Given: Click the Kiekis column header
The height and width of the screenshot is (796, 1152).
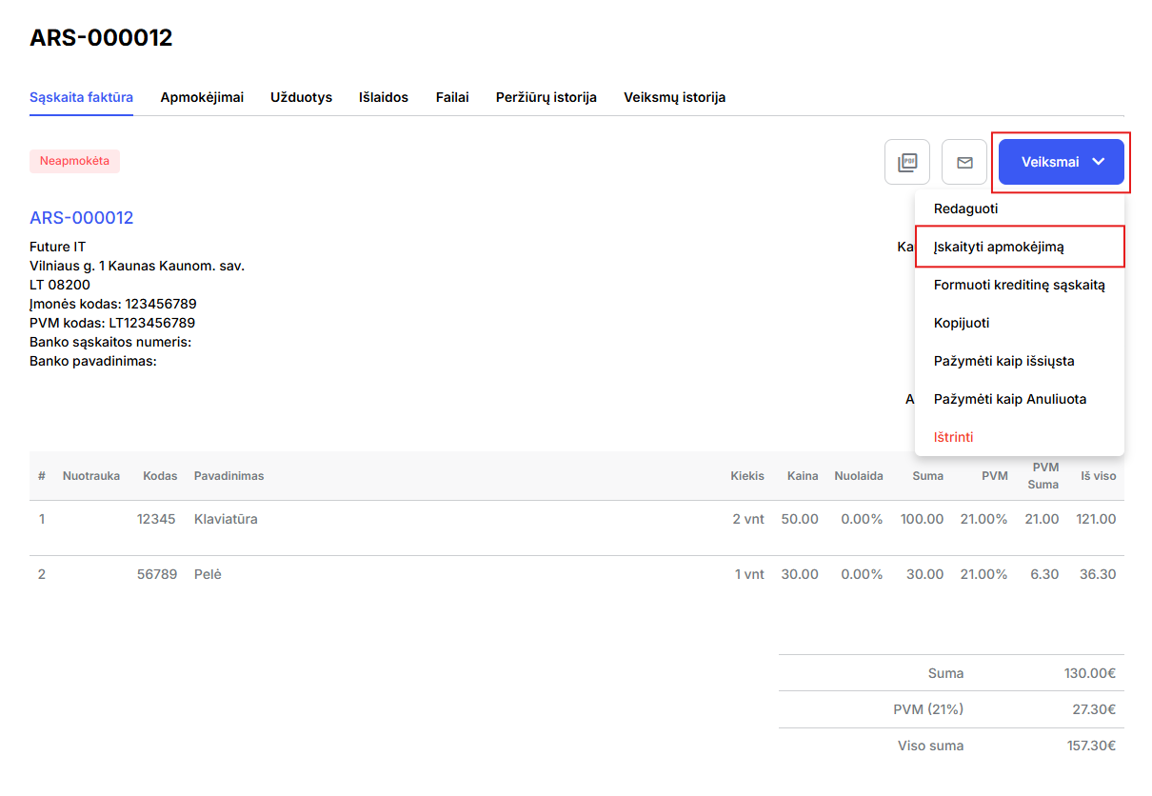Looking at the screenshot, I should tap(747, 475).
